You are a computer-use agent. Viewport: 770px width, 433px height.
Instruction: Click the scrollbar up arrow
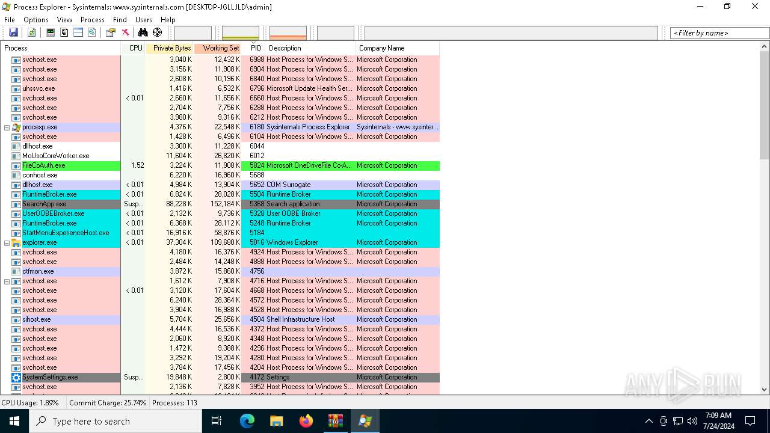pos(765,47)
